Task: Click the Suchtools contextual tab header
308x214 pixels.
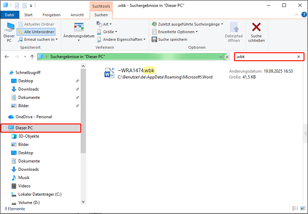Action: click(x=101, y=6)
